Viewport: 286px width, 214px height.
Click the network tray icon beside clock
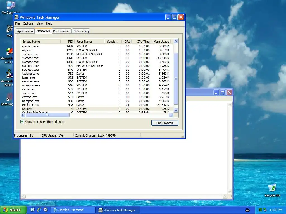[x=265, y=210]
